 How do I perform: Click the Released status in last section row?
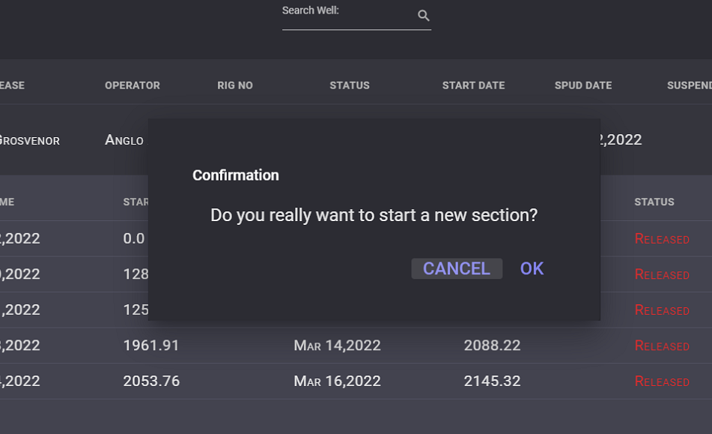coord(662,381)
